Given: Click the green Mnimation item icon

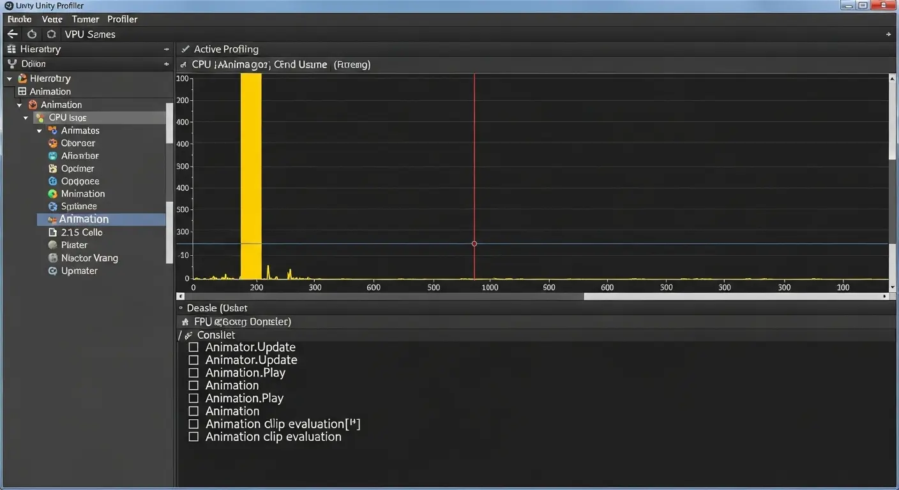Looking at the screenshot, I should click(53, 194).
